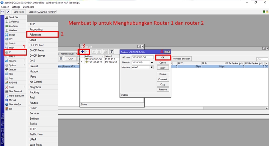269x146 pixels.
Task: Open Manual from the sidebar
Action: 12,100
